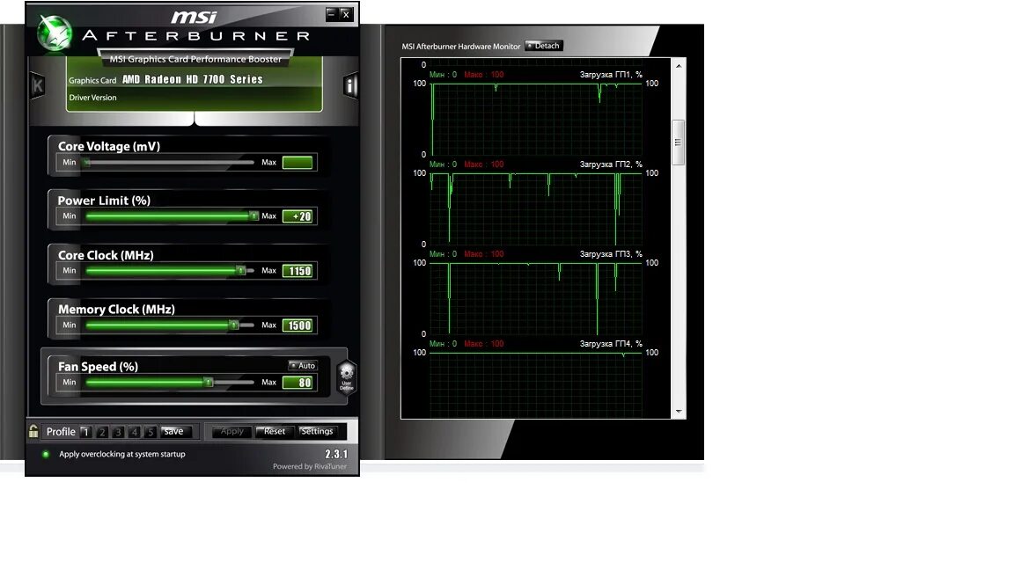Click the User Define fan gear icon
Image resolution: width=1014 pixels, height=570 pixels.
coord(347,376)
